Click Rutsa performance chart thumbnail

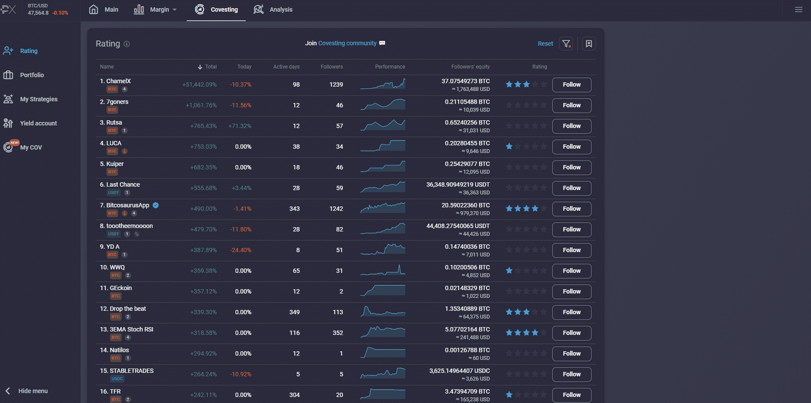point(383,125)
